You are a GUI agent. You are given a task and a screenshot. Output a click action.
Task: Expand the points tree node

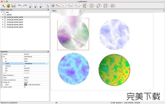pyautogui.click(x=3, y=15)
